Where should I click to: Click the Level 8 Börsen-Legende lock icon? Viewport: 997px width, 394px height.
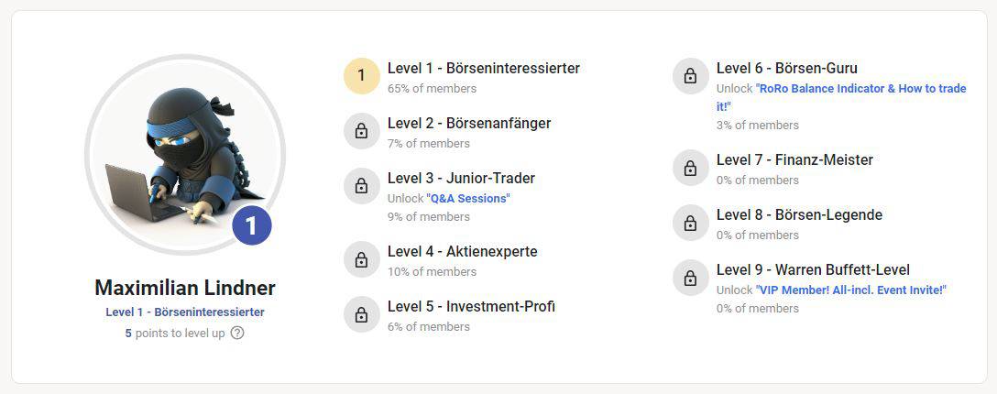(x=690, y=223)
